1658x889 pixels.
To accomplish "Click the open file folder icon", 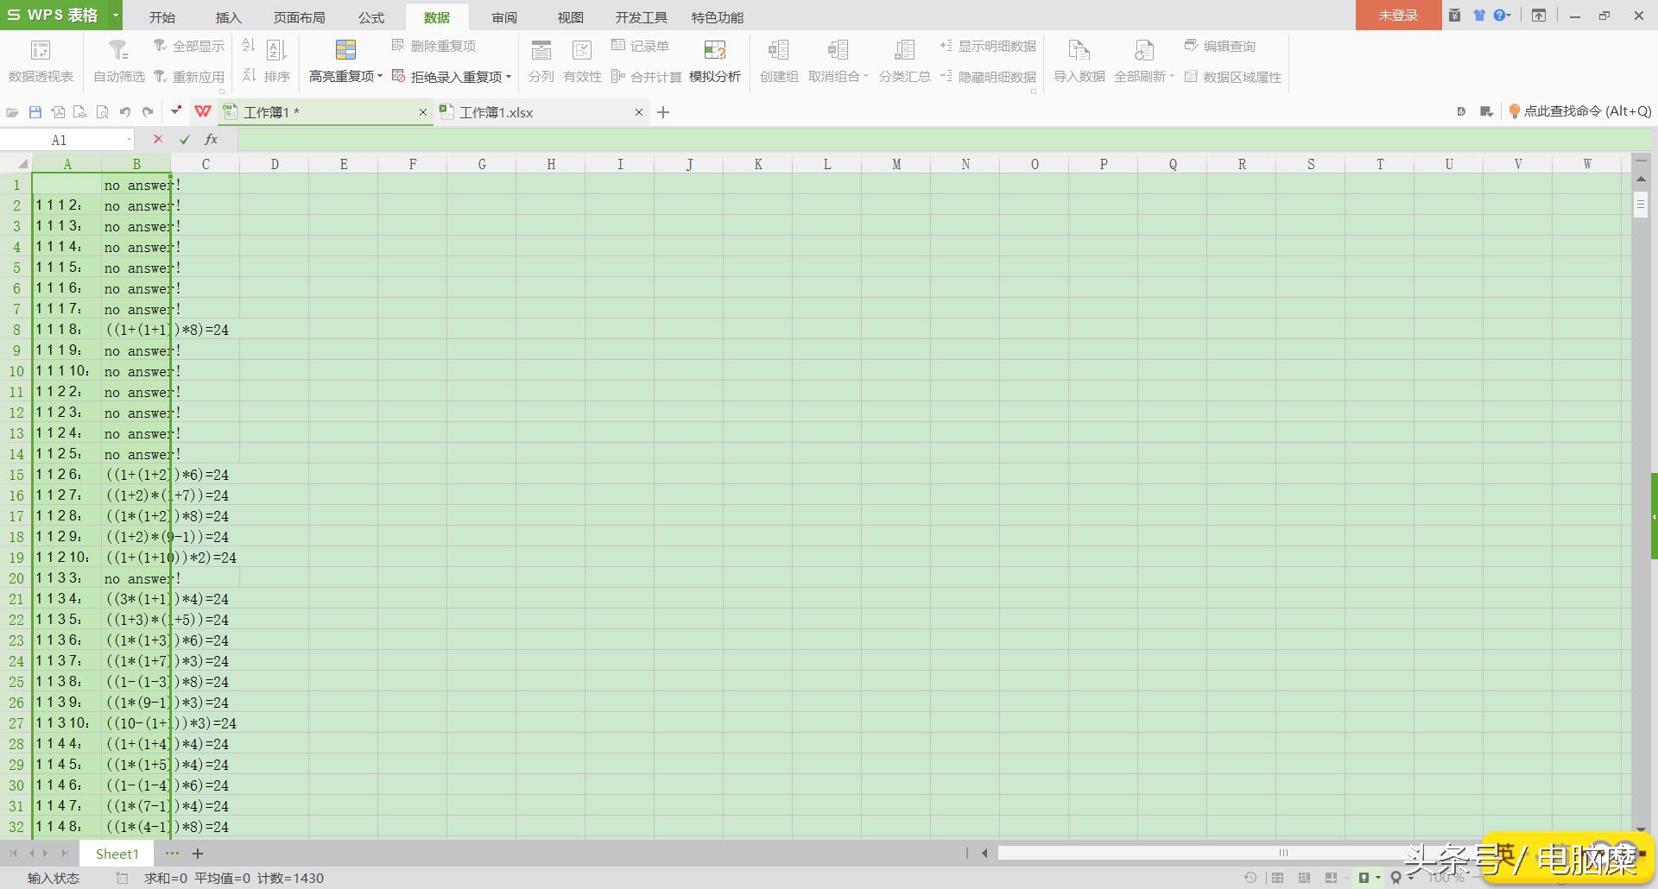I will pos(12,112).
